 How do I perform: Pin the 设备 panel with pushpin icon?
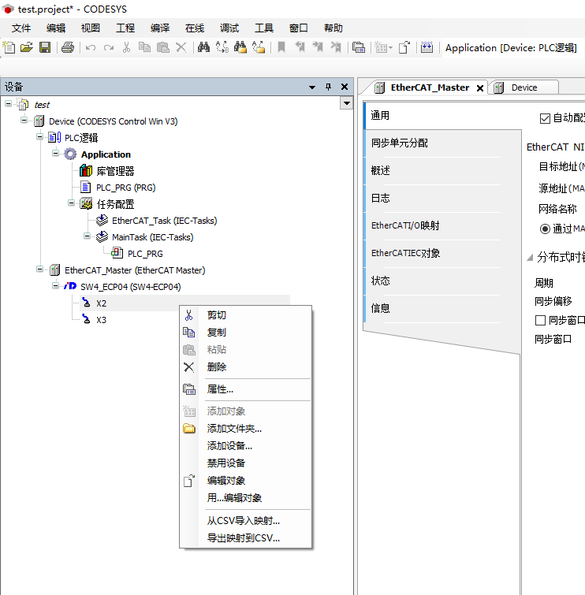coord(329,87)
